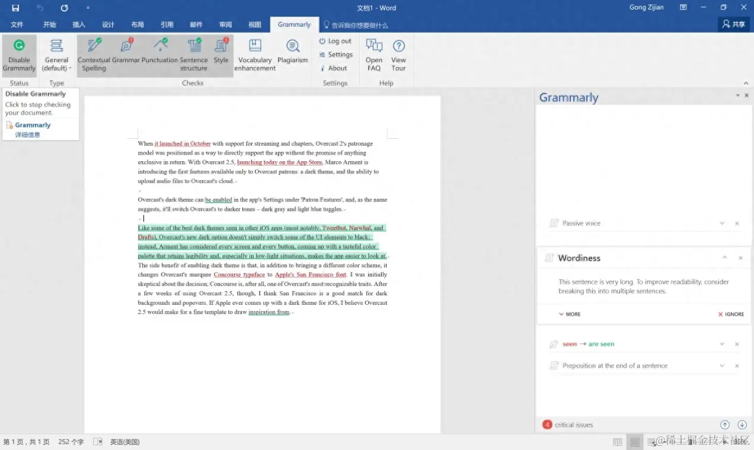Toggle the Disable Grammarly button
The width and height of the screenshot is (754, 450).
tap(19, 55)
